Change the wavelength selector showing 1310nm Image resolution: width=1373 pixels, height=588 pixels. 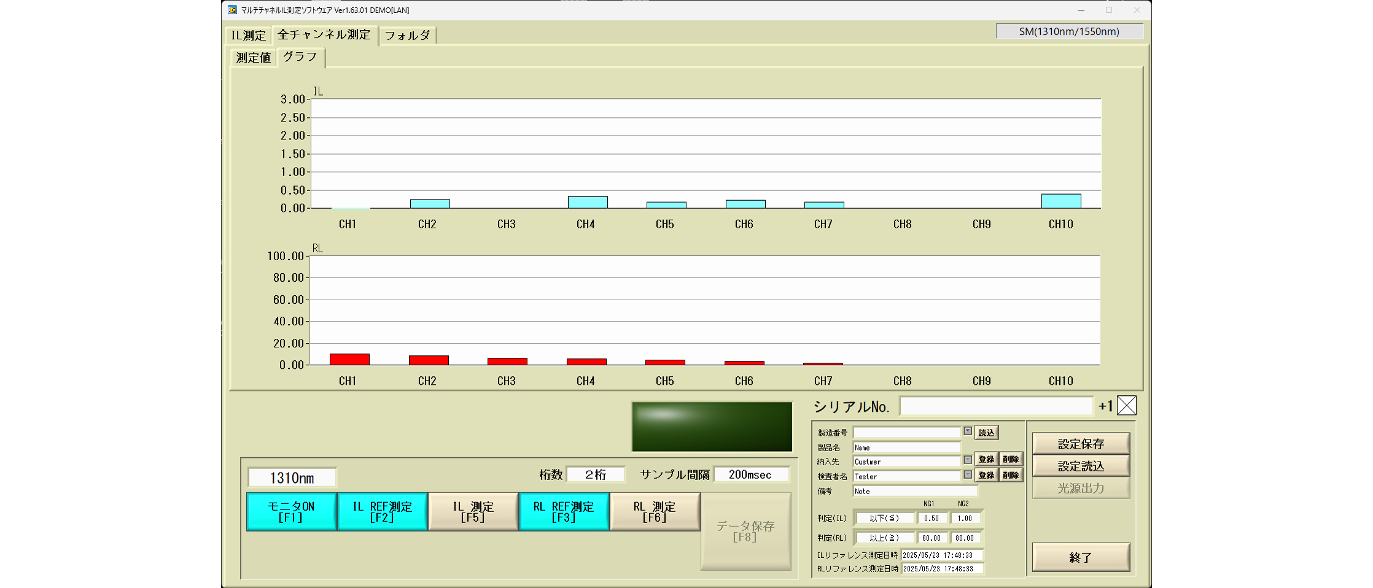tap(292, 478)
